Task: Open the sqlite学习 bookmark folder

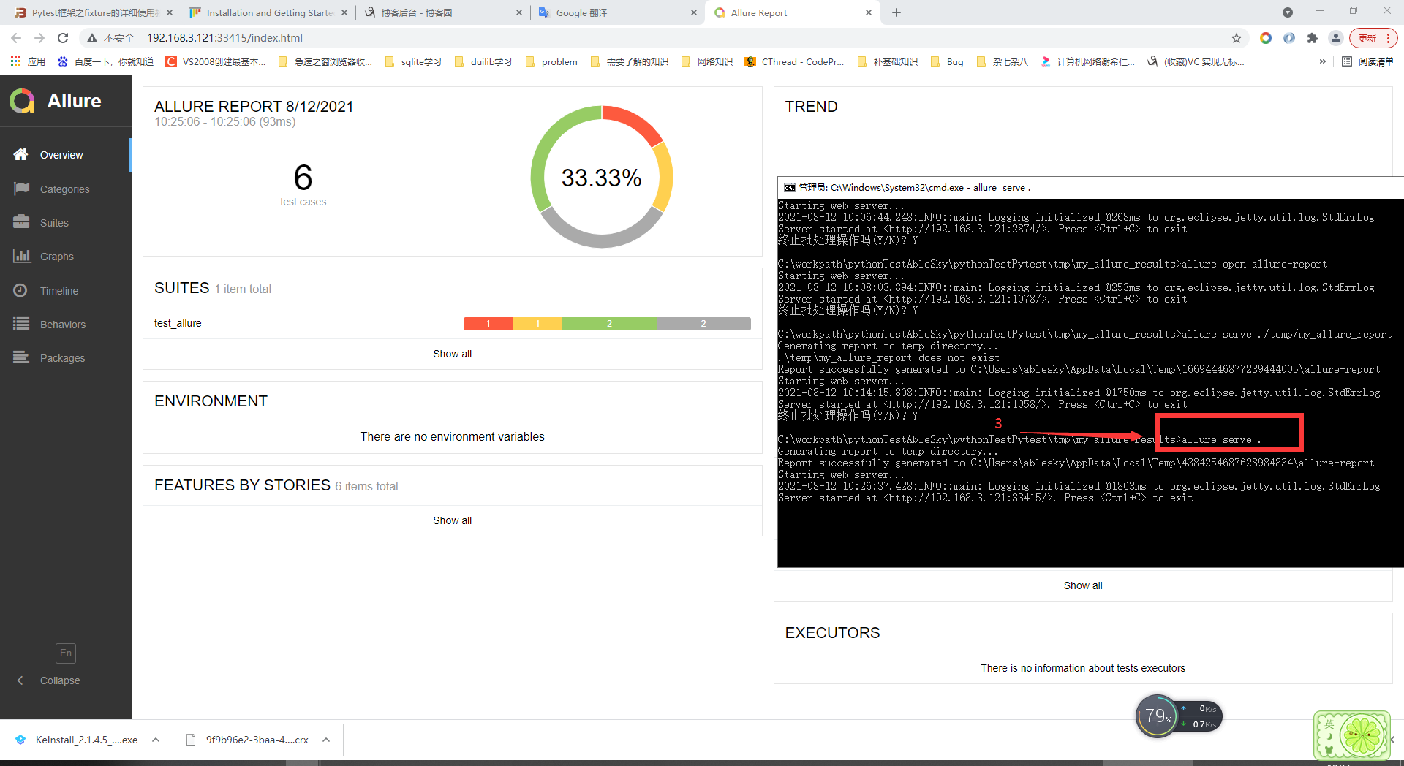Action: [x=413, y=61]
